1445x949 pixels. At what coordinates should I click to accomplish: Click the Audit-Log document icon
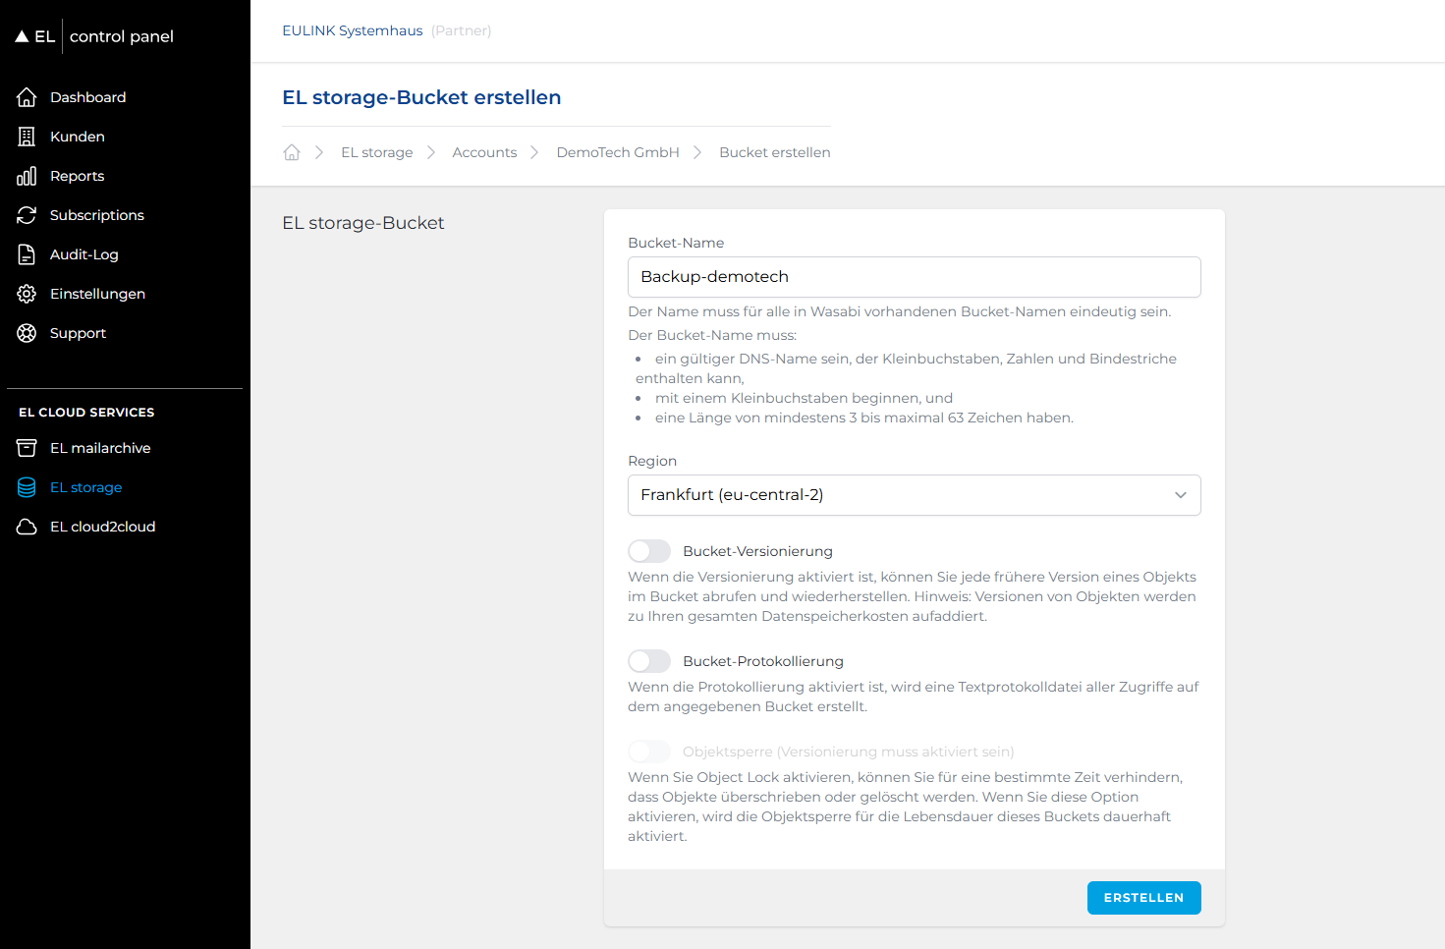pos(27,254)
